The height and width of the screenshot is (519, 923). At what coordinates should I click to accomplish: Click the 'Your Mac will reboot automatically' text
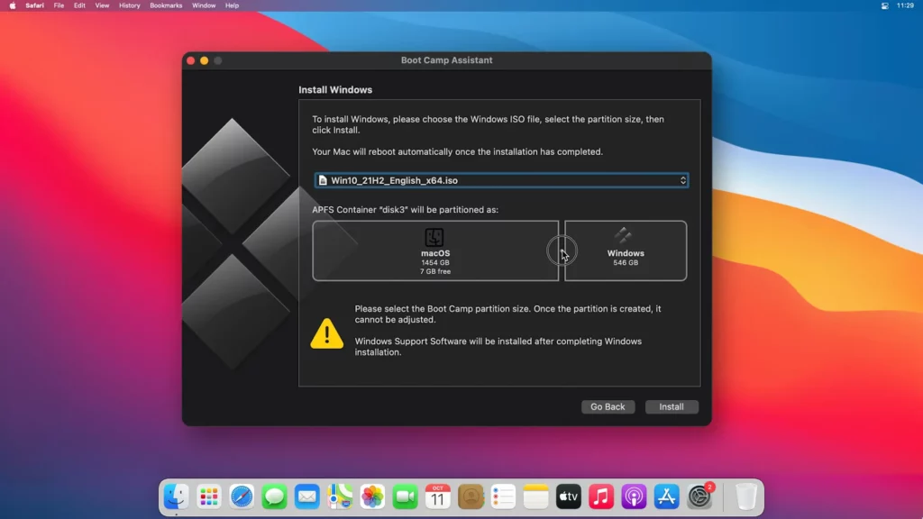[457, 151]
